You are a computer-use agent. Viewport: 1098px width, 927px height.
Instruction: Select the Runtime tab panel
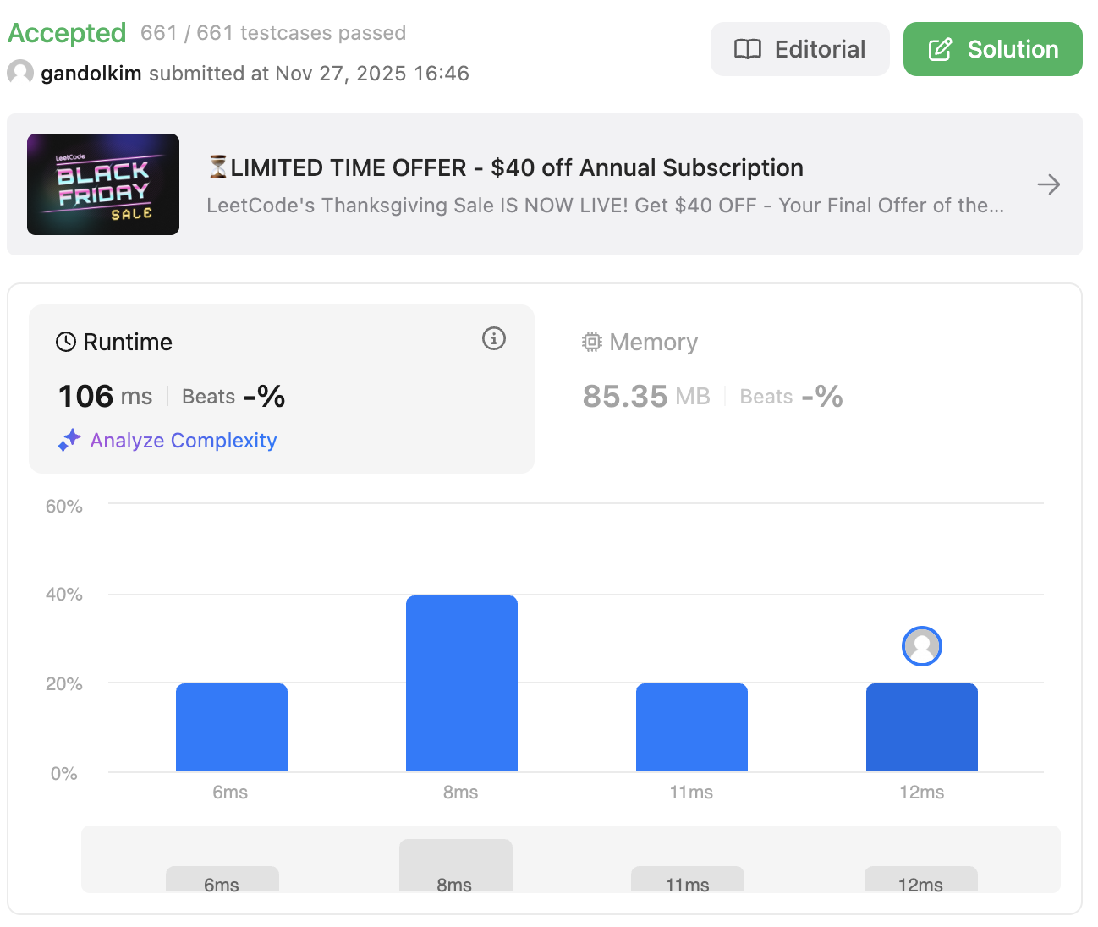pyautogui.click(x=281, y=388)
